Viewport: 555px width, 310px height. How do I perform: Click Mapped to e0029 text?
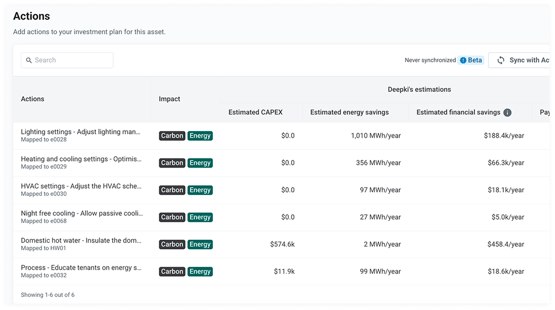44,167
